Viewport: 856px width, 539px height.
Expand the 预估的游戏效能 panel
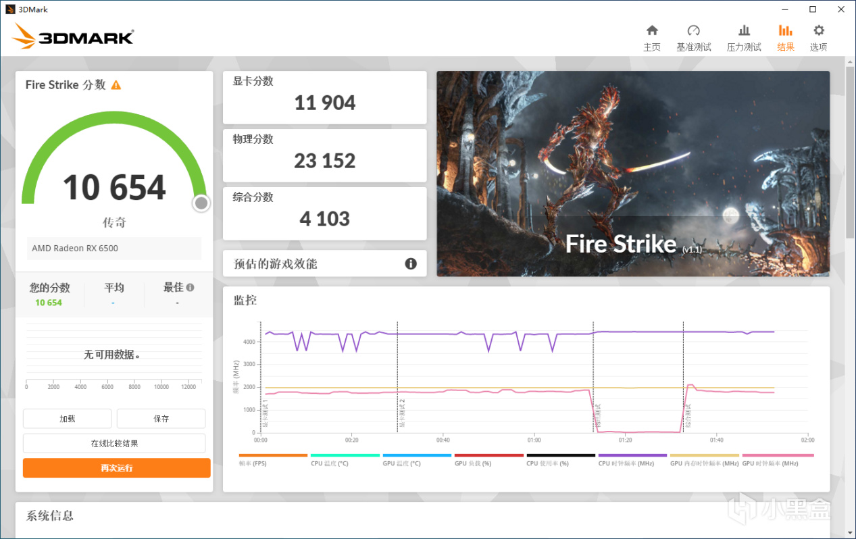click(x=325, y=263)
